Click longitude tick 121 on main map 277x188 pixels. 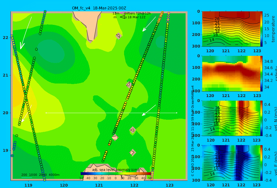(x=99, y=185)
